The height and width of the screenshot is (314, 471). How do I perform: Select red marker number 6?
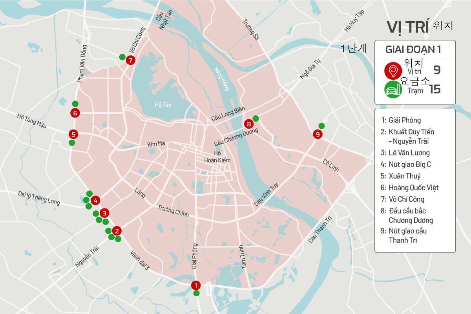click(x=75, y=113)
